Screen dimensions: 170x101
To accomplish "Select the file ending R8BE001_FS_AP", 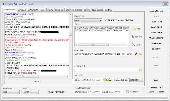I will coord(102,31).
